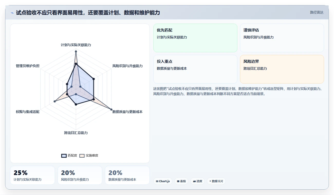
Task: Open the 风险边界 card
Action: pyautogui.click(x=282, y=69)
